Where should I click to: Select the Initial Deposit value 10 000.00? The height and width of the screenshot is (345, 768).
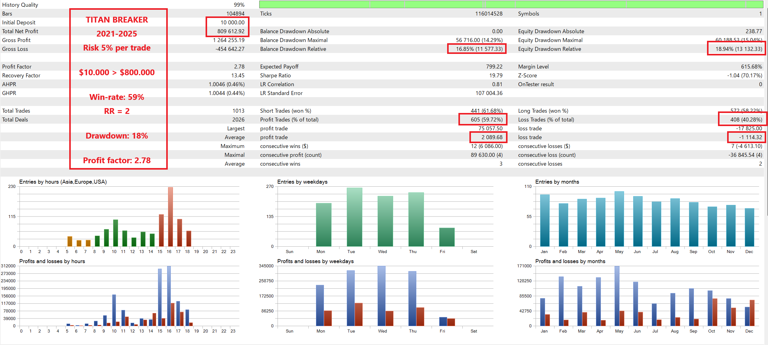(232, 23)
